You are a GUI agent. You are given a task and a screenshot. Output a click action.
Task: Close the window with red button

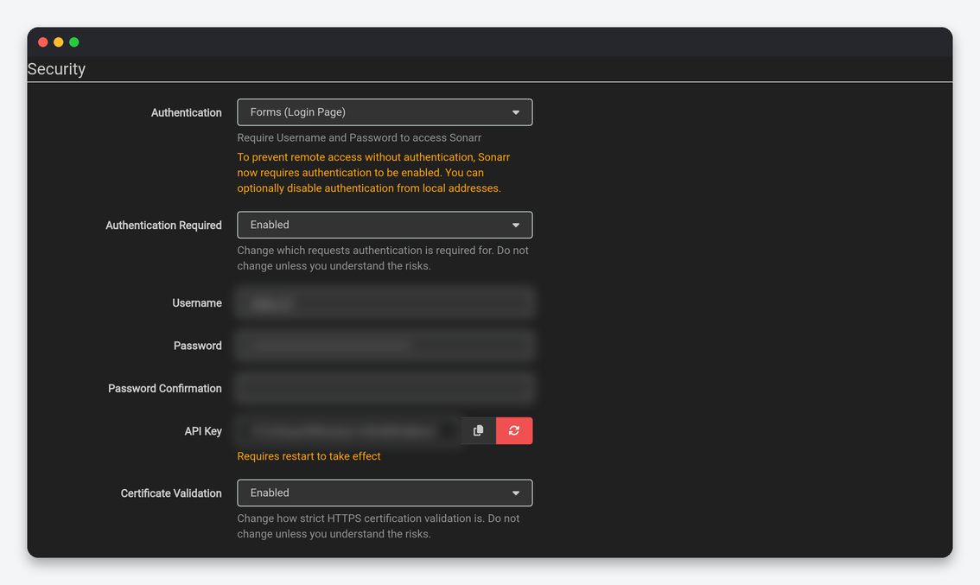tap(43, 41)
